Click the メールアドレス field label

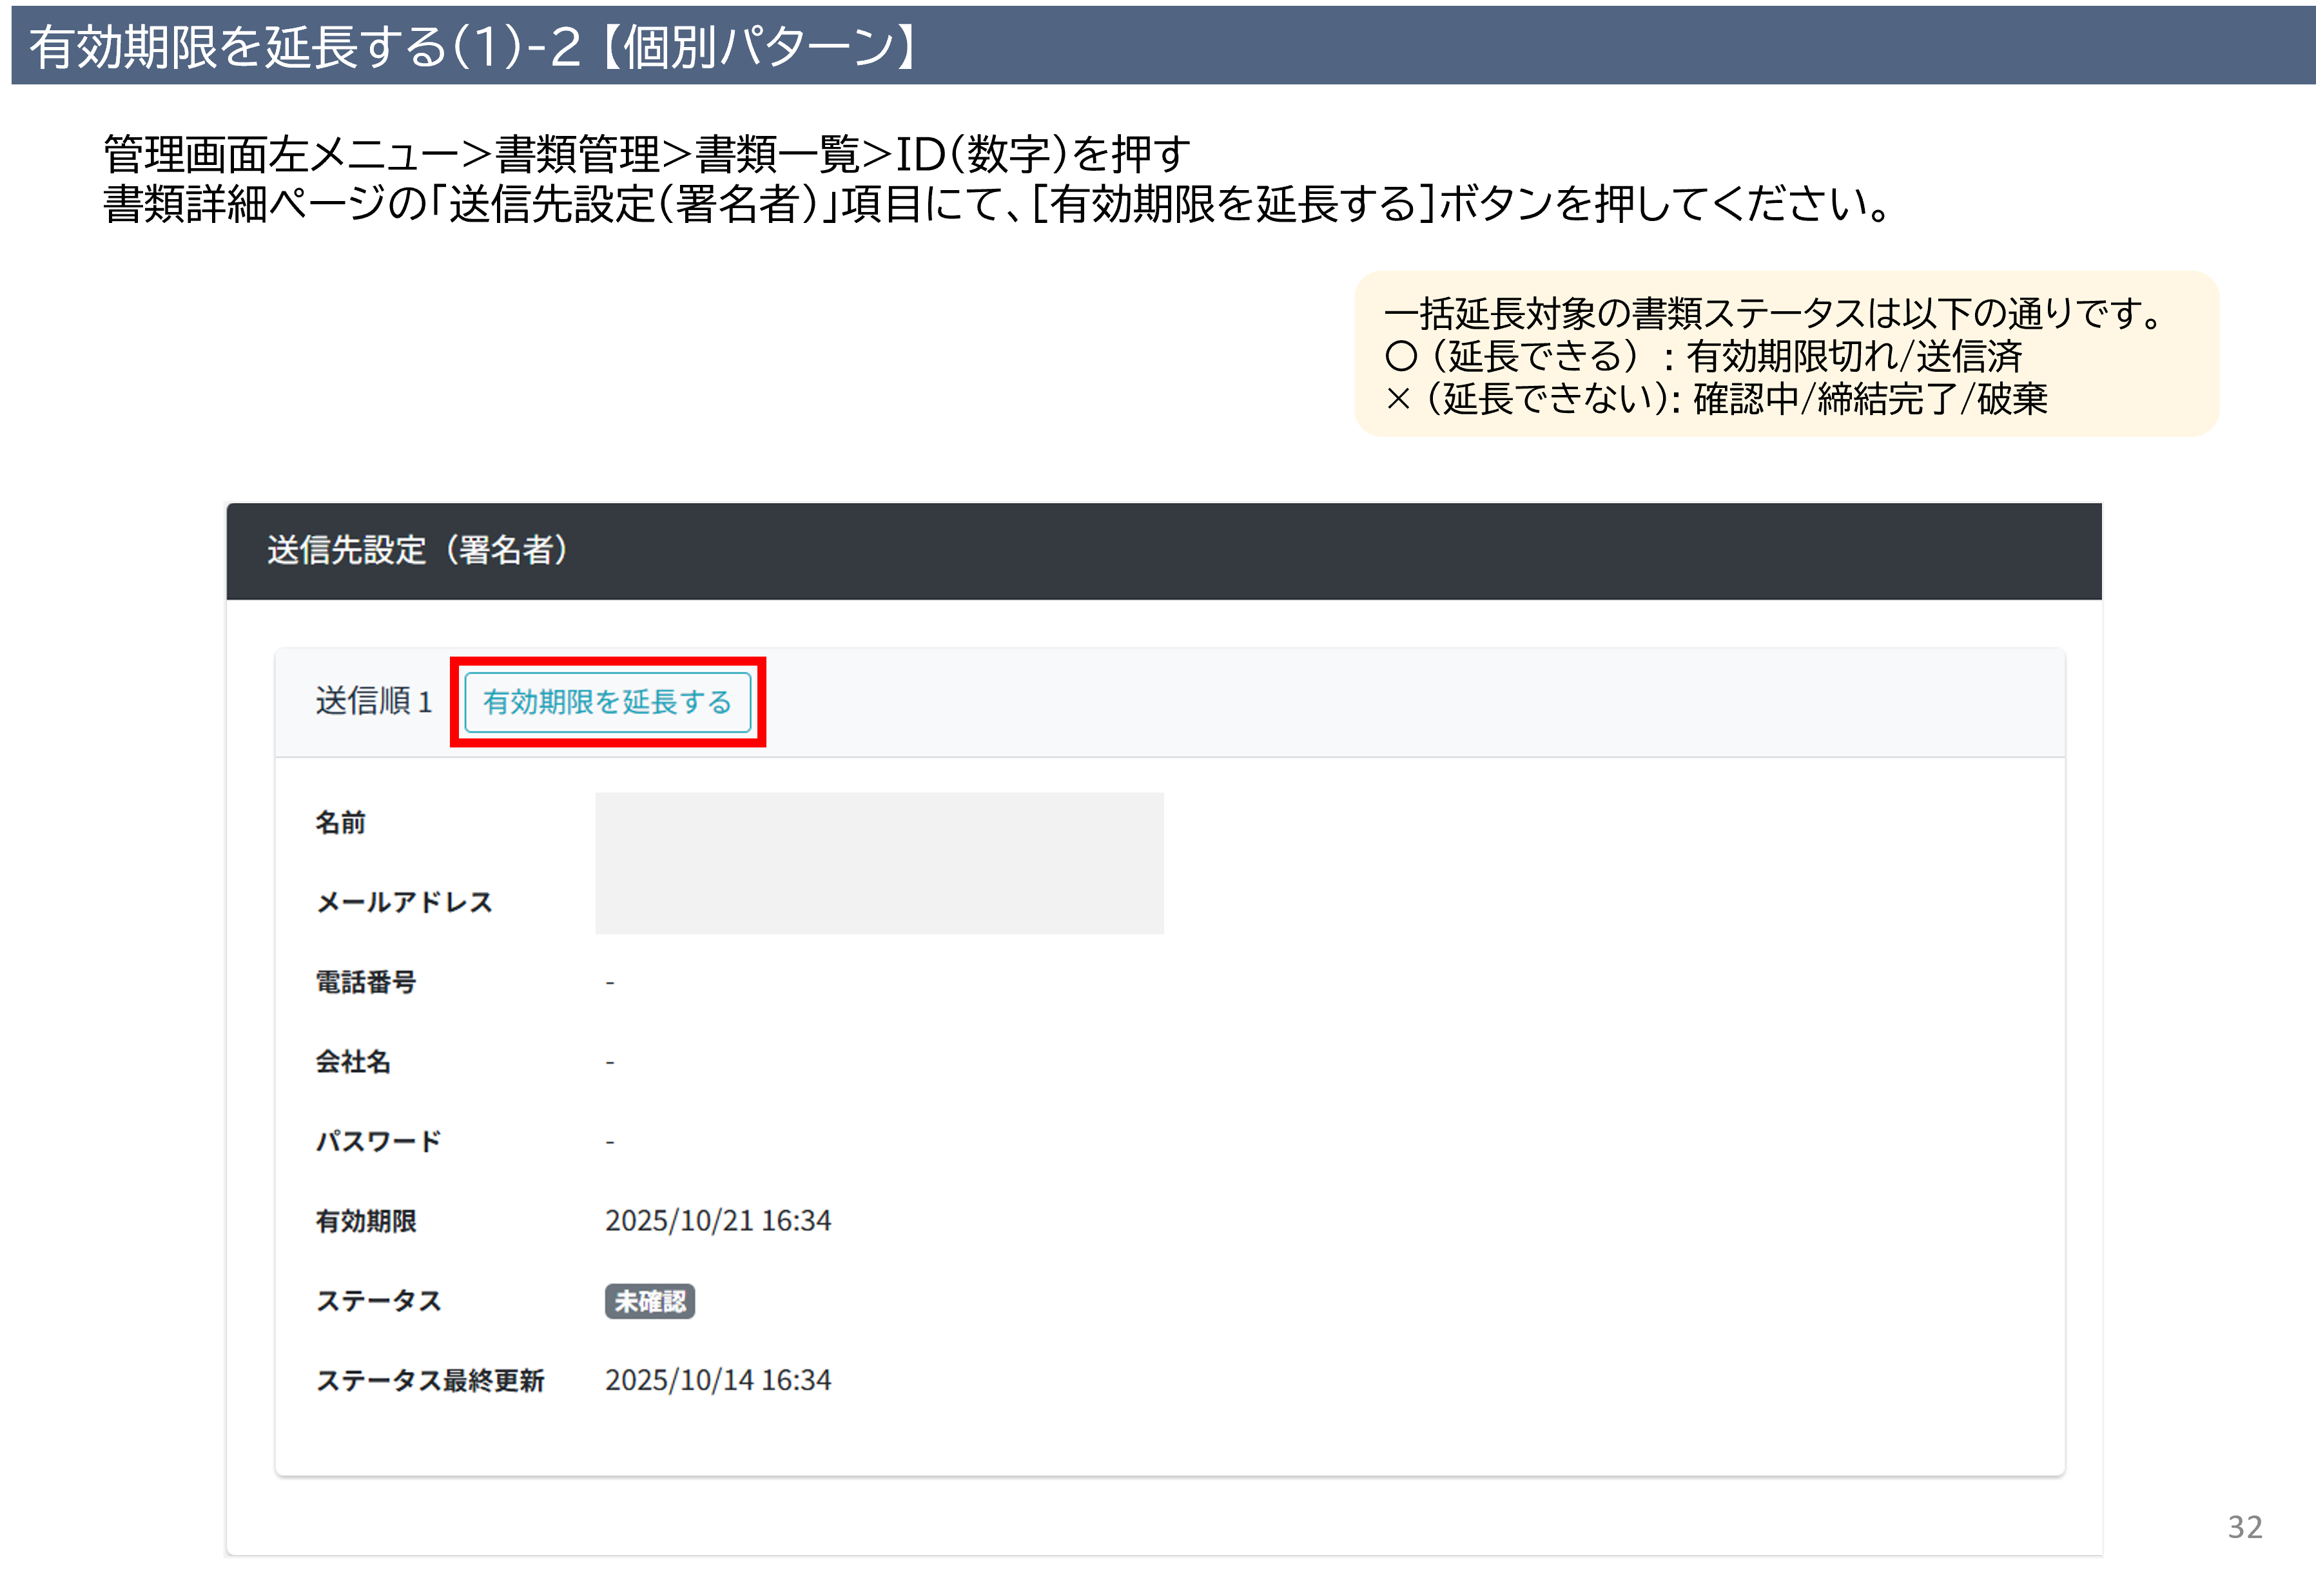404,903
